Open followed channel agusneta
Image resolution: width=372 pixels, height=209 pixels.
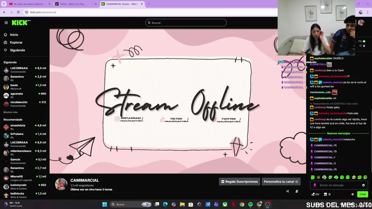(x=25, y=95)
